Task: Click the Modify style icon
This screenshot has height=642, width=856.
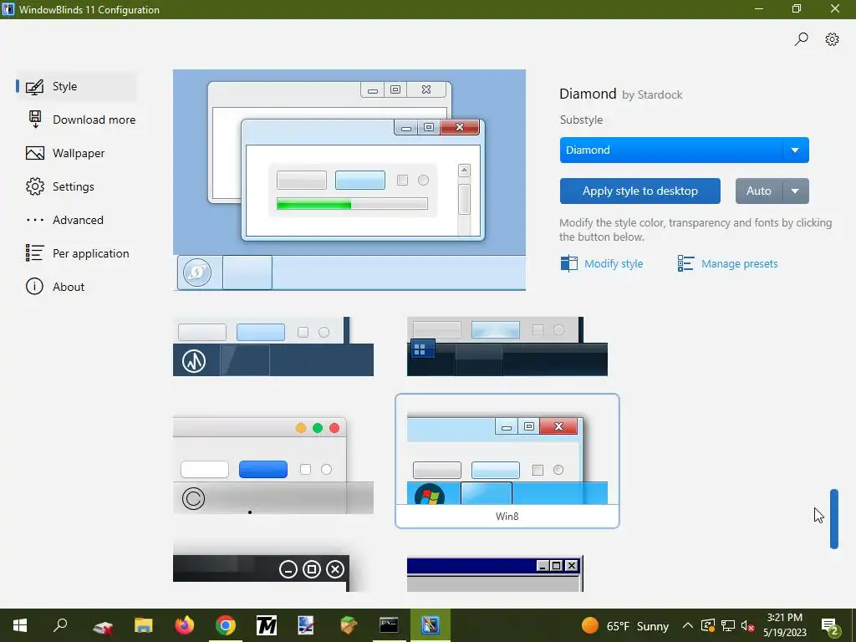Action: [x=568, y=263]
